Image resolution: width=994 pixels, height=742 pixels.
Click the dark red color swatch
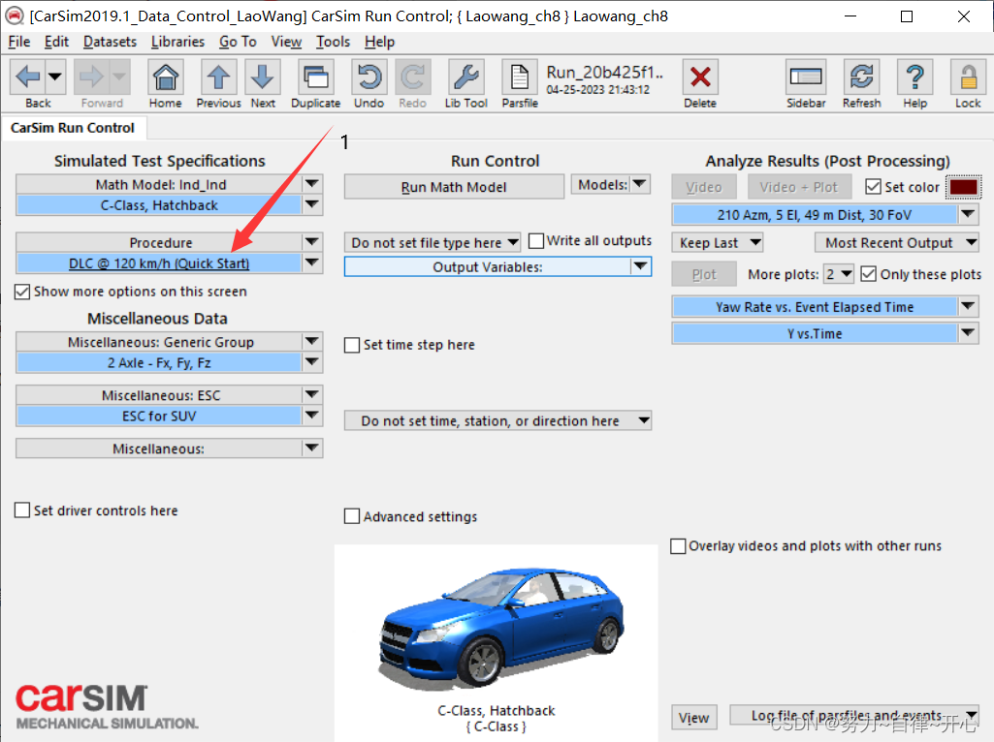point(963,187)
